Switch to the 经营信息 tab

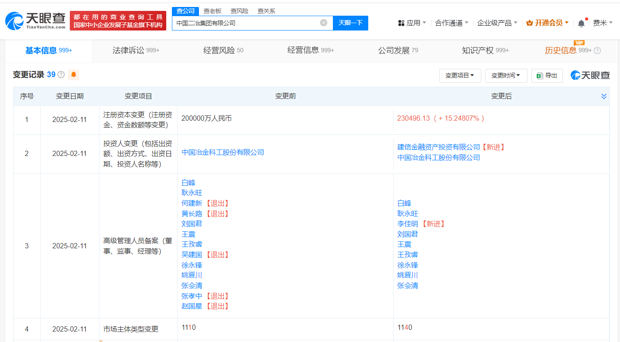click(x=311, y=51)
